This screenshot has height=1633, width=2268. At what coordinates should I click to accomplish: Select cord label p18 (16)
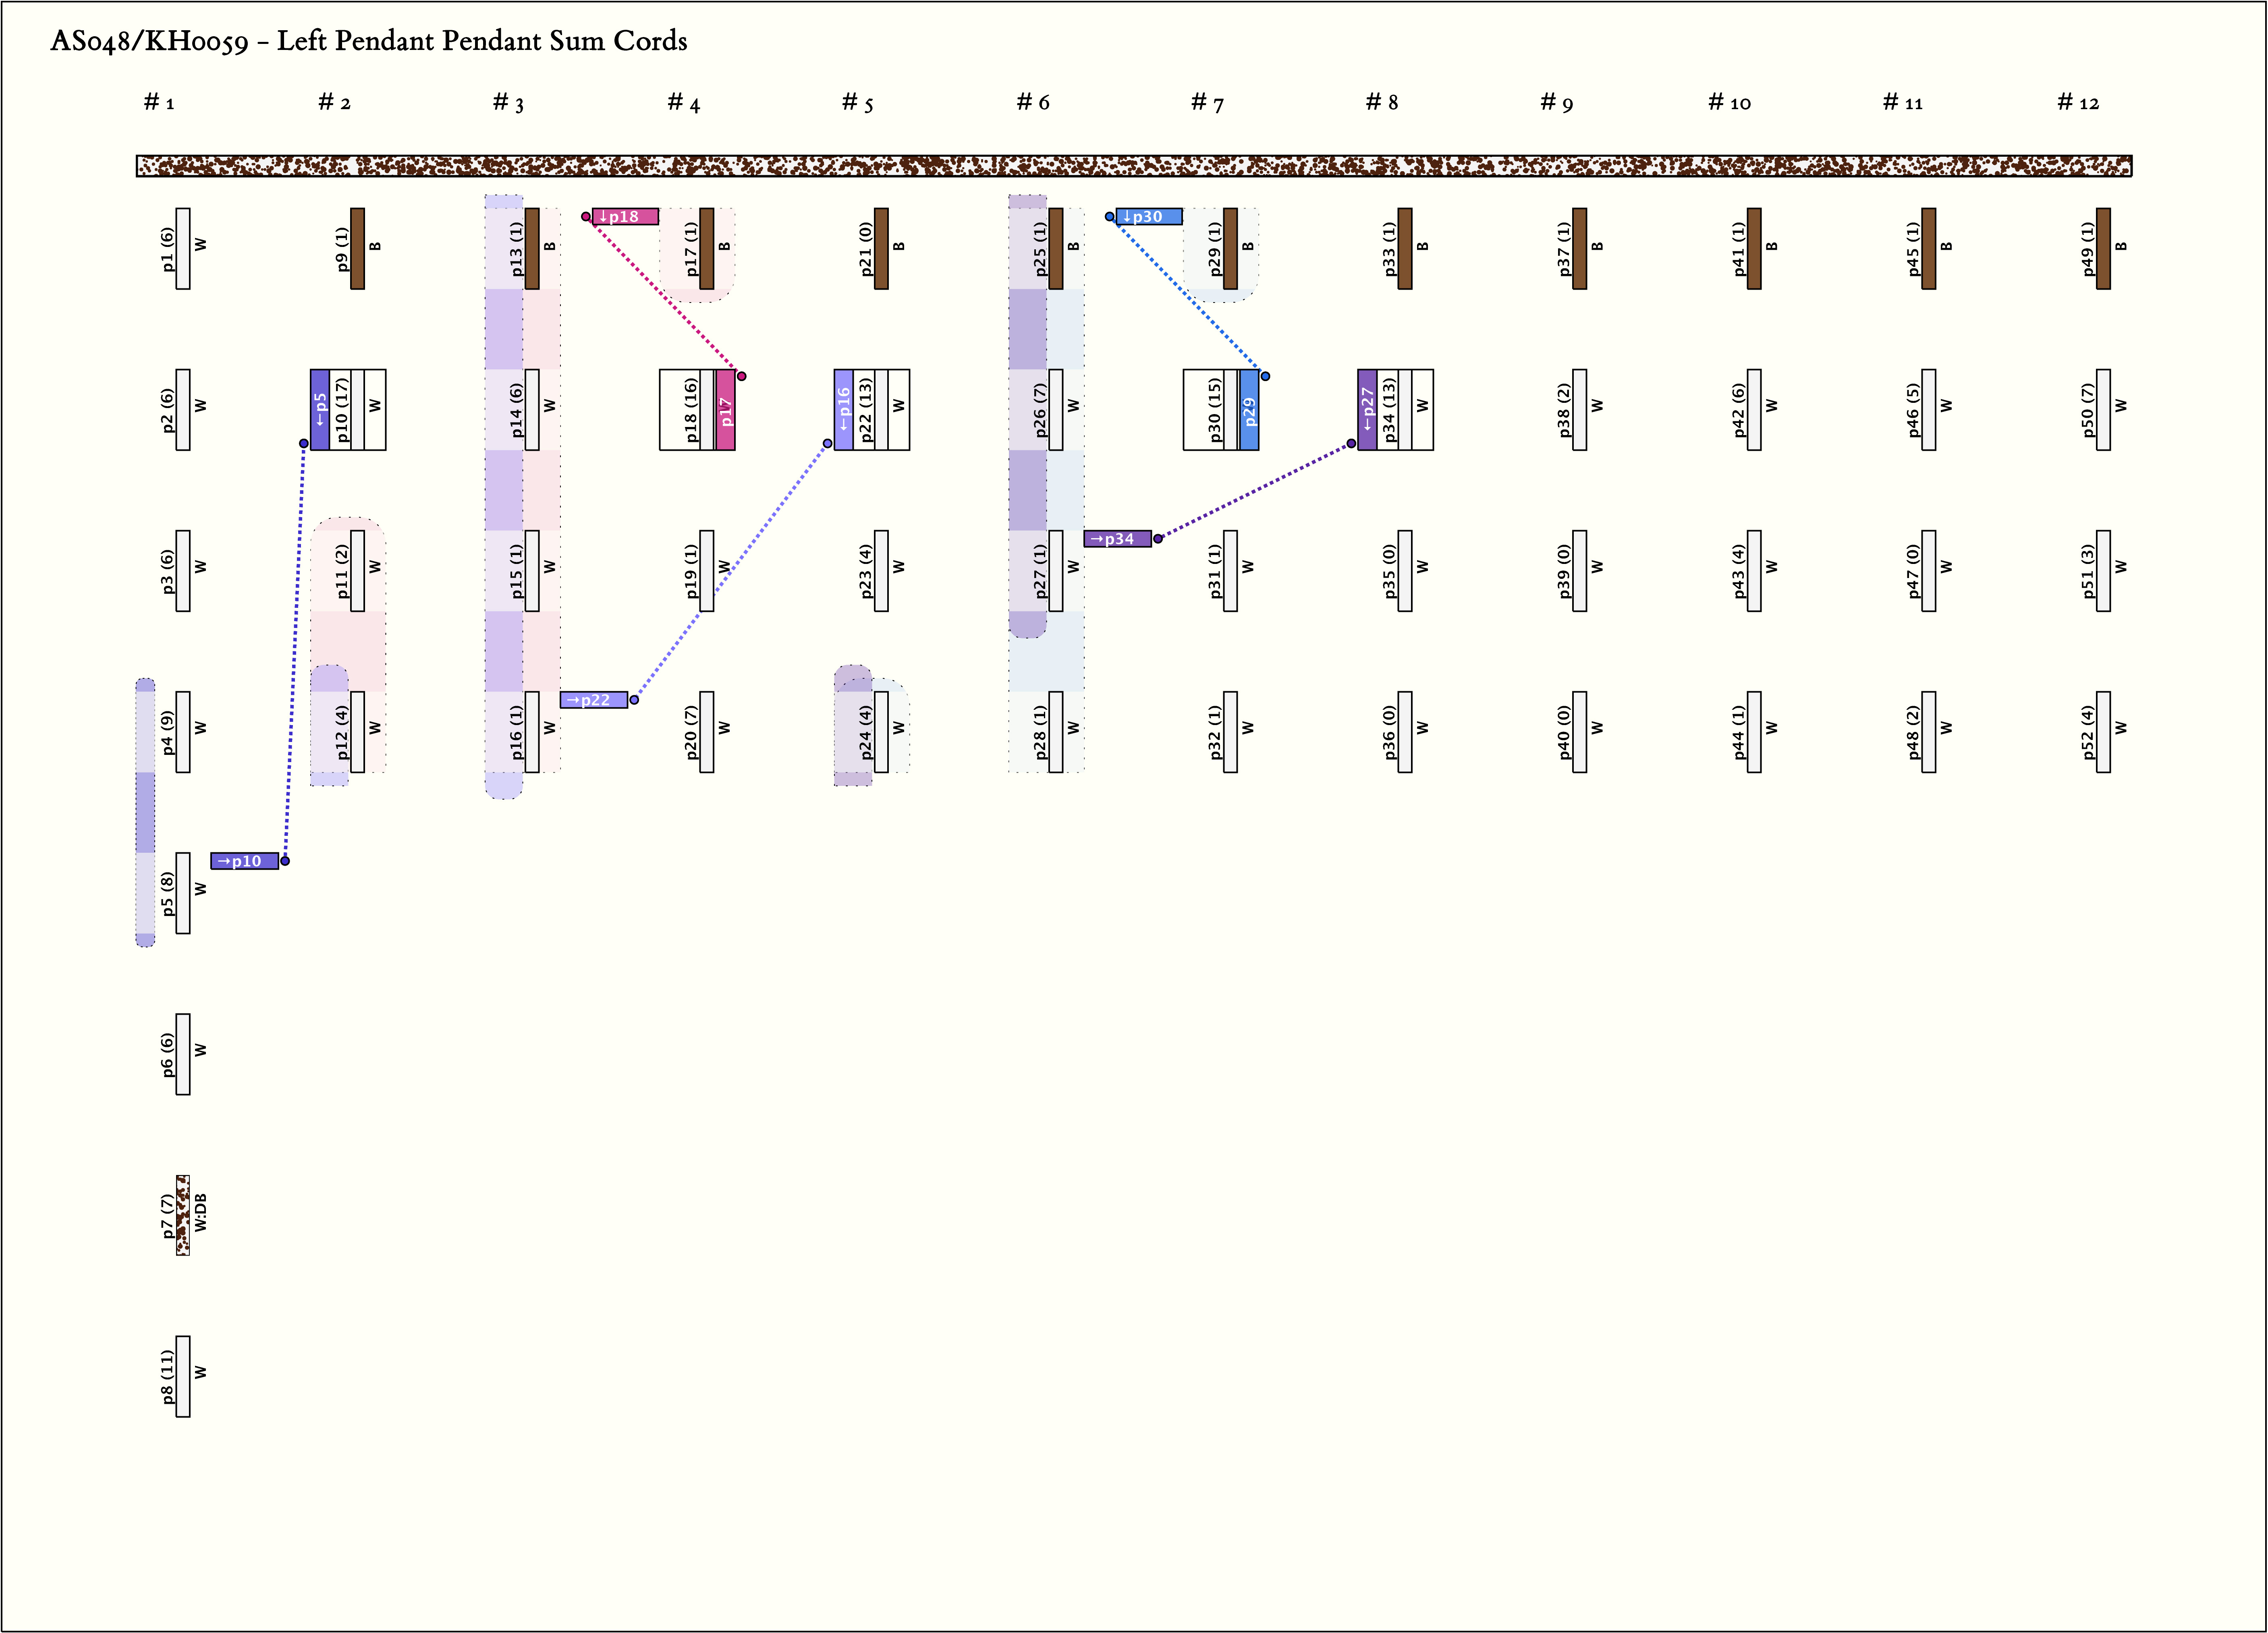point(691,410)
